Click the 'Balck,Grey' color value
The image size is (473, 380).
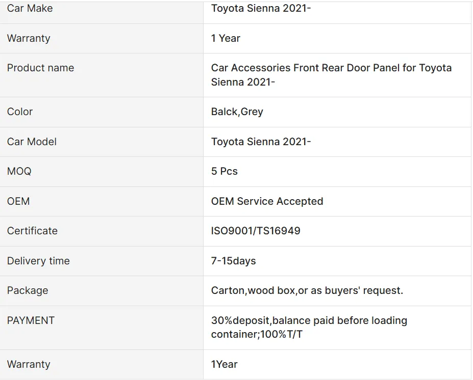(x=237, y=112)
